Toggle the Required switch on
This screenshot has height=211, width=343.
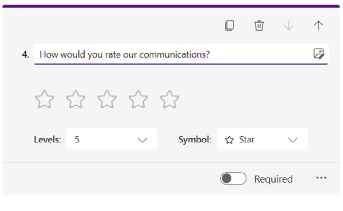pos(233,178)
